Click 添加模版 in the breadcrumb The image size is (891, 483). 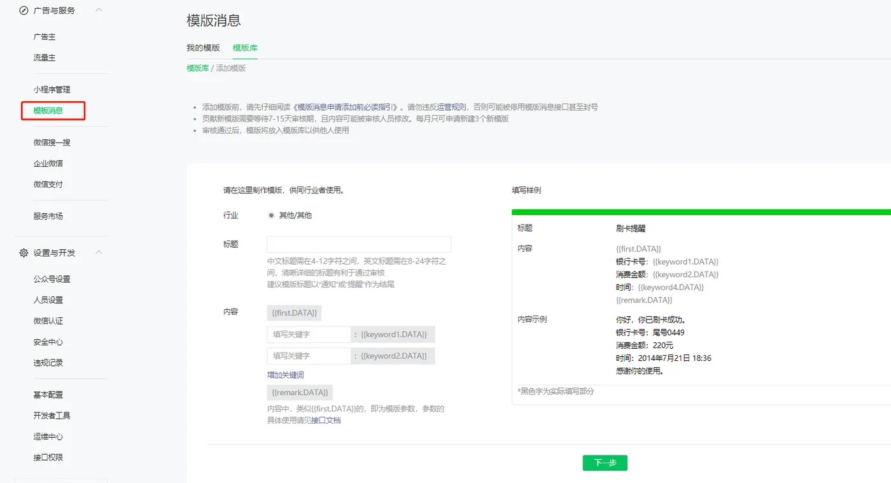[231, 68]
